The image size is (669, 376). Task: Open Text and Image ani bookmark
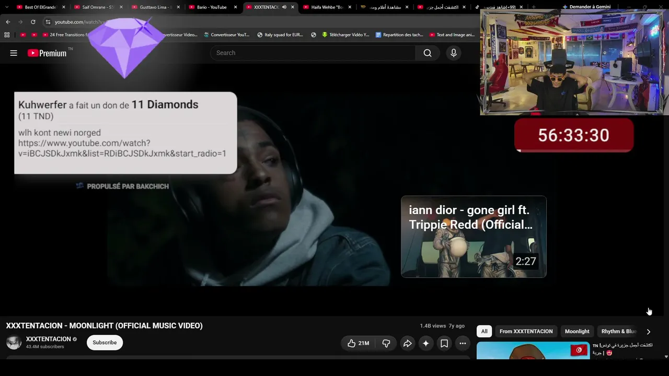tap(452, 35)
